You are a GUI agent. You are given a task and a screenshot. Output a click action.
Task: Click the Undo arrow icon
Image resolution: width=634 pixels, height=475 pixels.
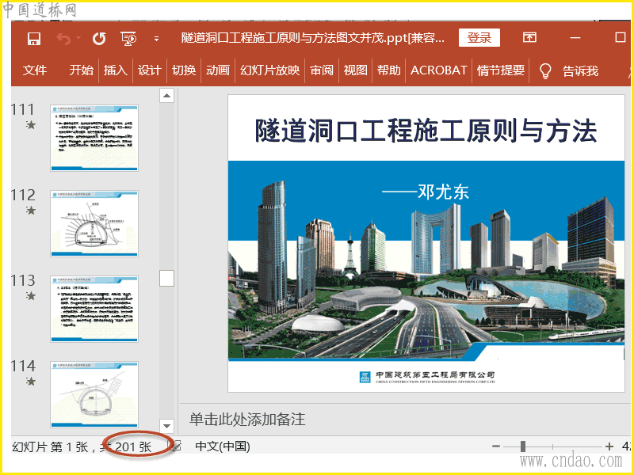[63, 38]
